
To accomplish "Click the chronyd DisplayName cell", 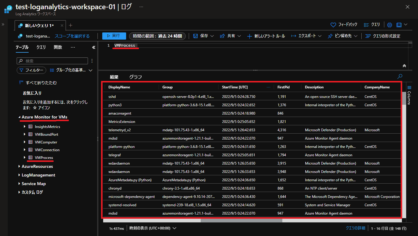I will click(115, 188).
